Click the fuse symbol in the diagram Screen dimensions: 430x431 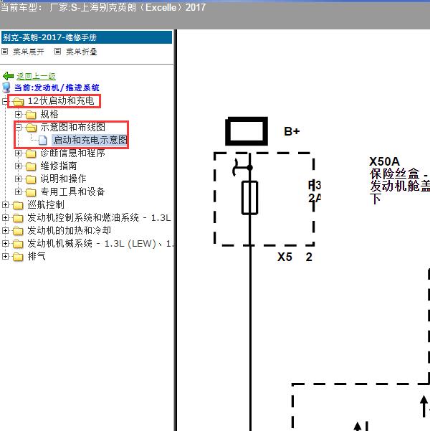click(x=249, y=197)
